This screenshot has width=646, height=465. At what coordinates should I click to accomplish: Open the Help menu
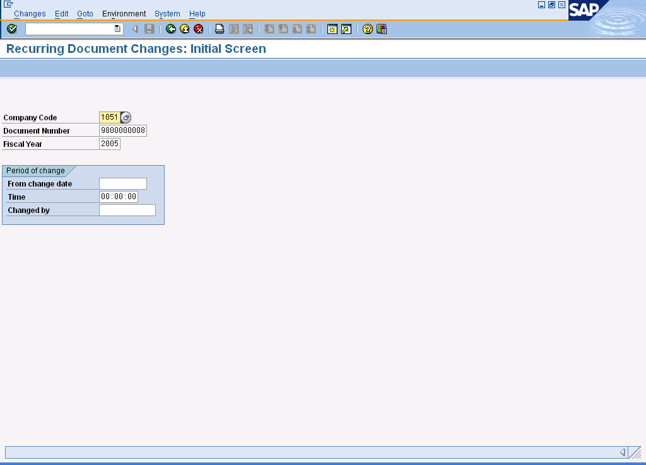click(x=197, y=14)
